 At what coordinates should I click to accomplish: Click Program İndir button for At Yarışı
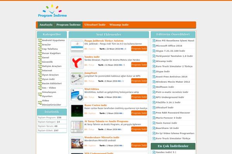[x=139, y=129]
